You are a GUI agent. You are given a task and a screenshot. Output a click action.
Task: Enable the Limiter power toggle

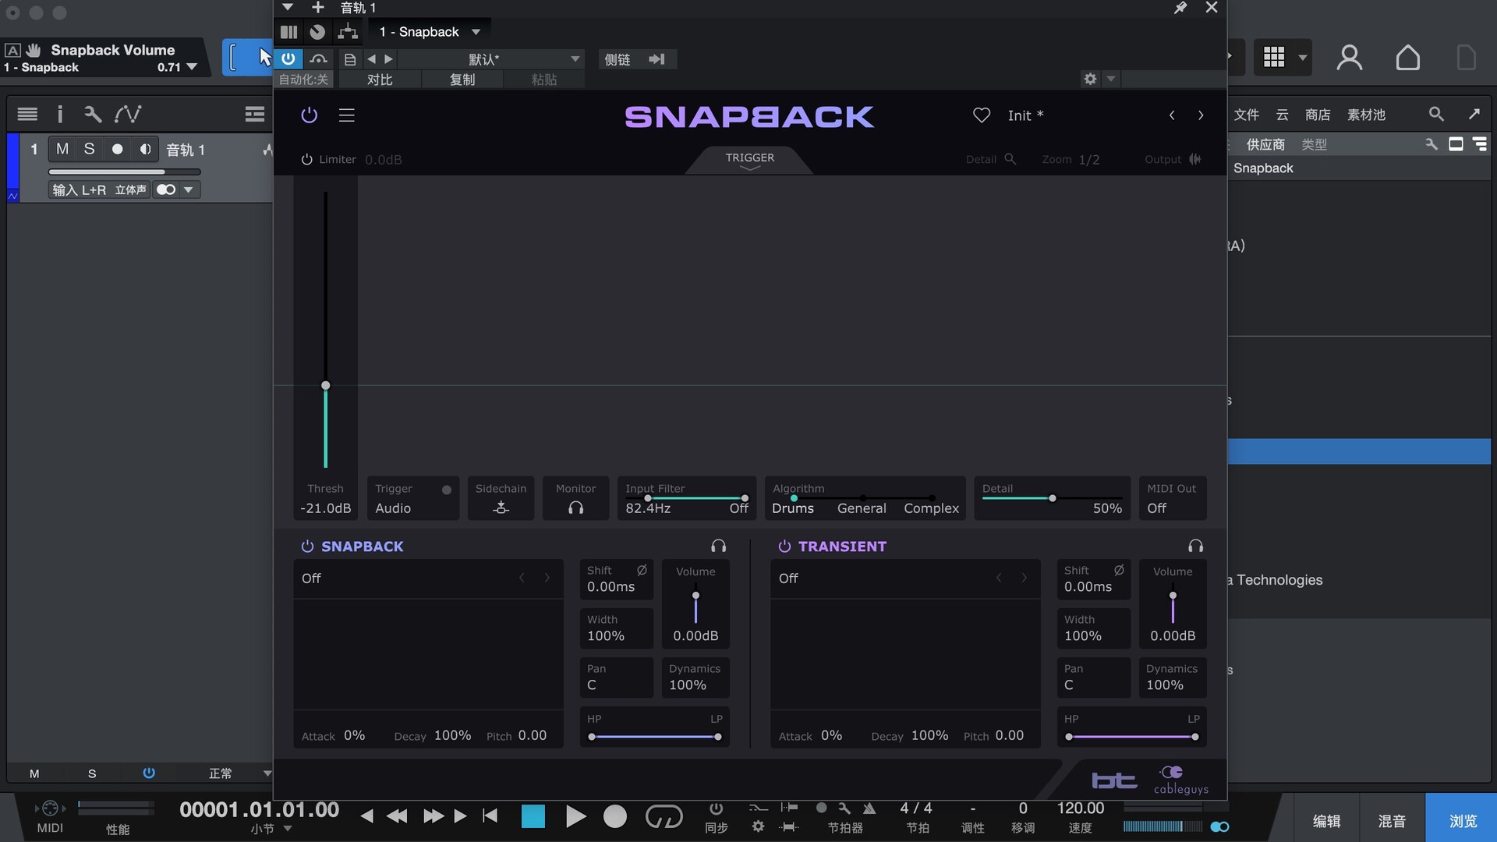tap(306, 160)
